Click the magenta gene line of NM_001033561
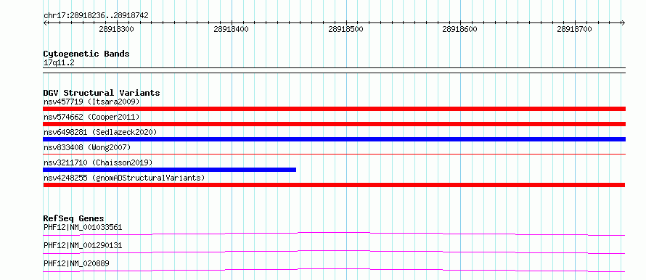Viewport: 646px width, 280px height. [334, 234]
